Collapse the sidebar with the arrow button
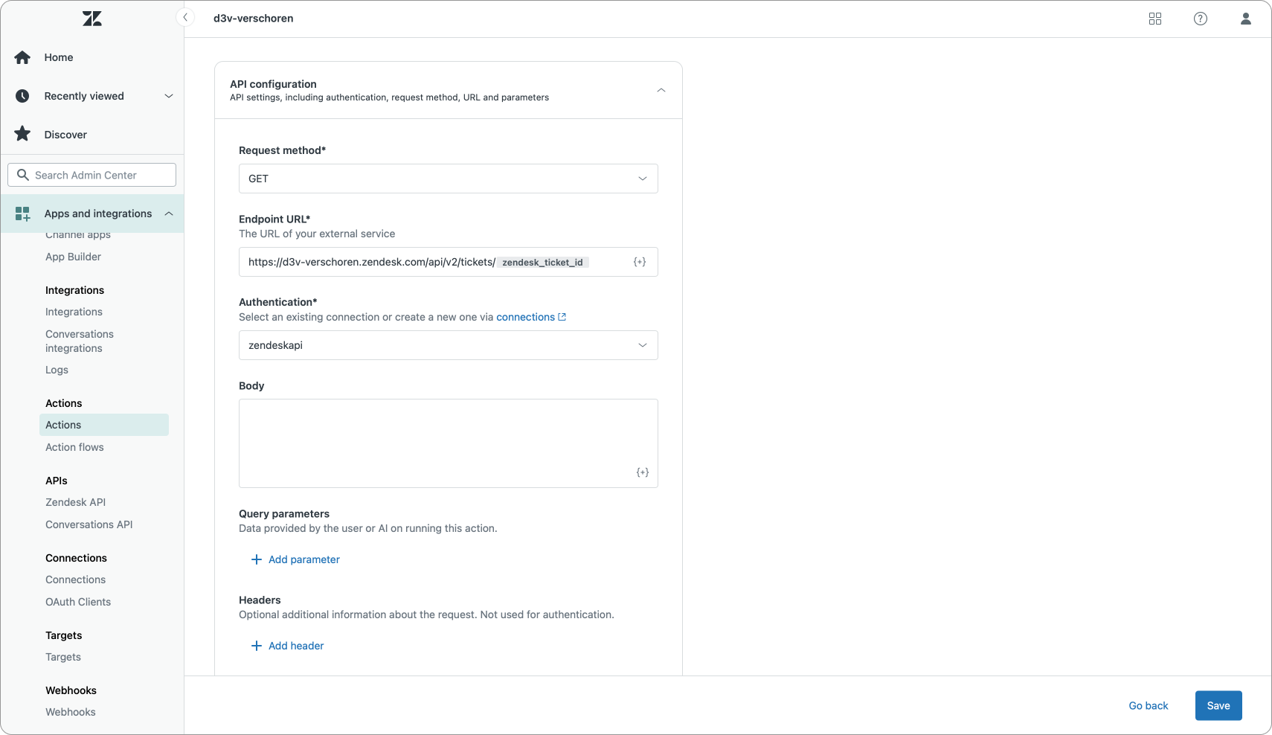The image size is (1272, 735). tap(185, 17)
